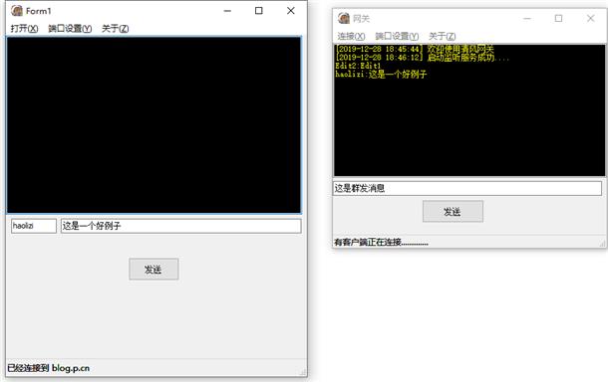Open the 连接(X) menu in 网关 window
The height and width of the screenshot is (382, 608).
point(351,37)
